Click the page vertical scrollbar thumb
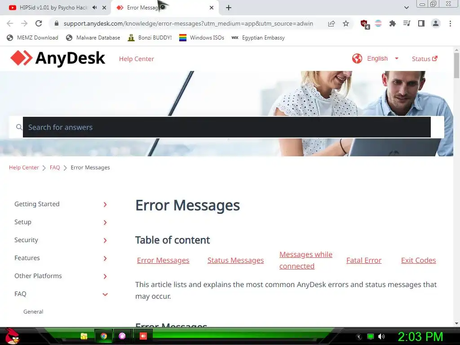This screenshot has width=460, height=345. tap(456, 66)
